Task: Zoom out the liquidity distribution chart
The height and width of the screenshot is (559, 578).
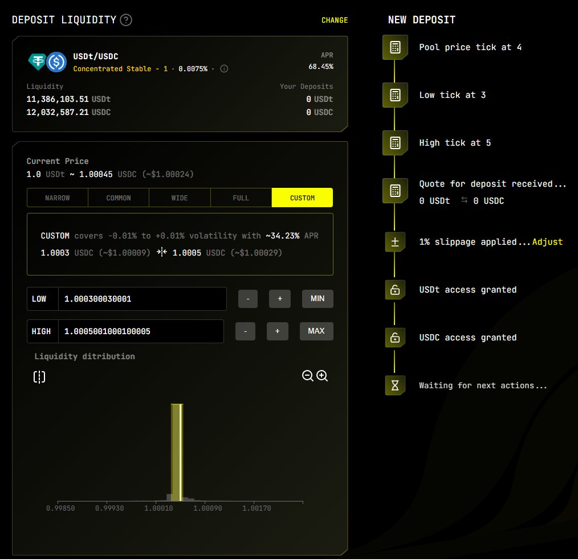Action: (307, 376)
